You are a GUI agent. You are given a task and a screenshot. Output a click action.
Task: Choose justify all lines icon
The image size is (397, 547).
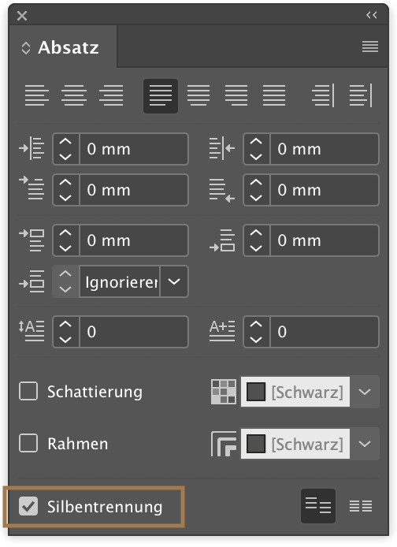click(274, 95)
